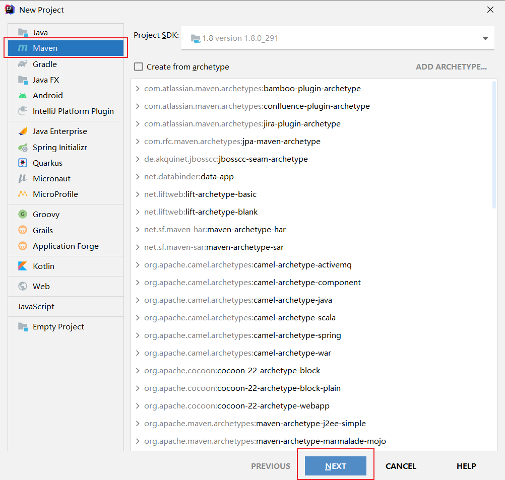Click the Micronaut mu icon
This screenshot has width=505, height=480.
point(23,179)
